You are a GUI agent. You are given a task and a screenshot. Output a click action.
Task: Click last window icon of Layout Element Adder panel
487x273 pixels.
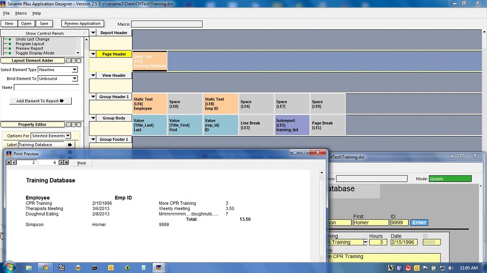pos(79,61)
